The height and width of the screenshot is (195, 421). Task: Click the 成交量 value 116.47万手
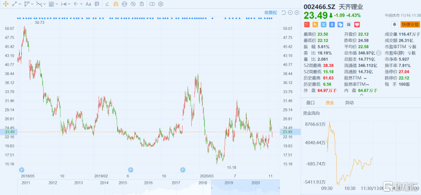point(409,34)
